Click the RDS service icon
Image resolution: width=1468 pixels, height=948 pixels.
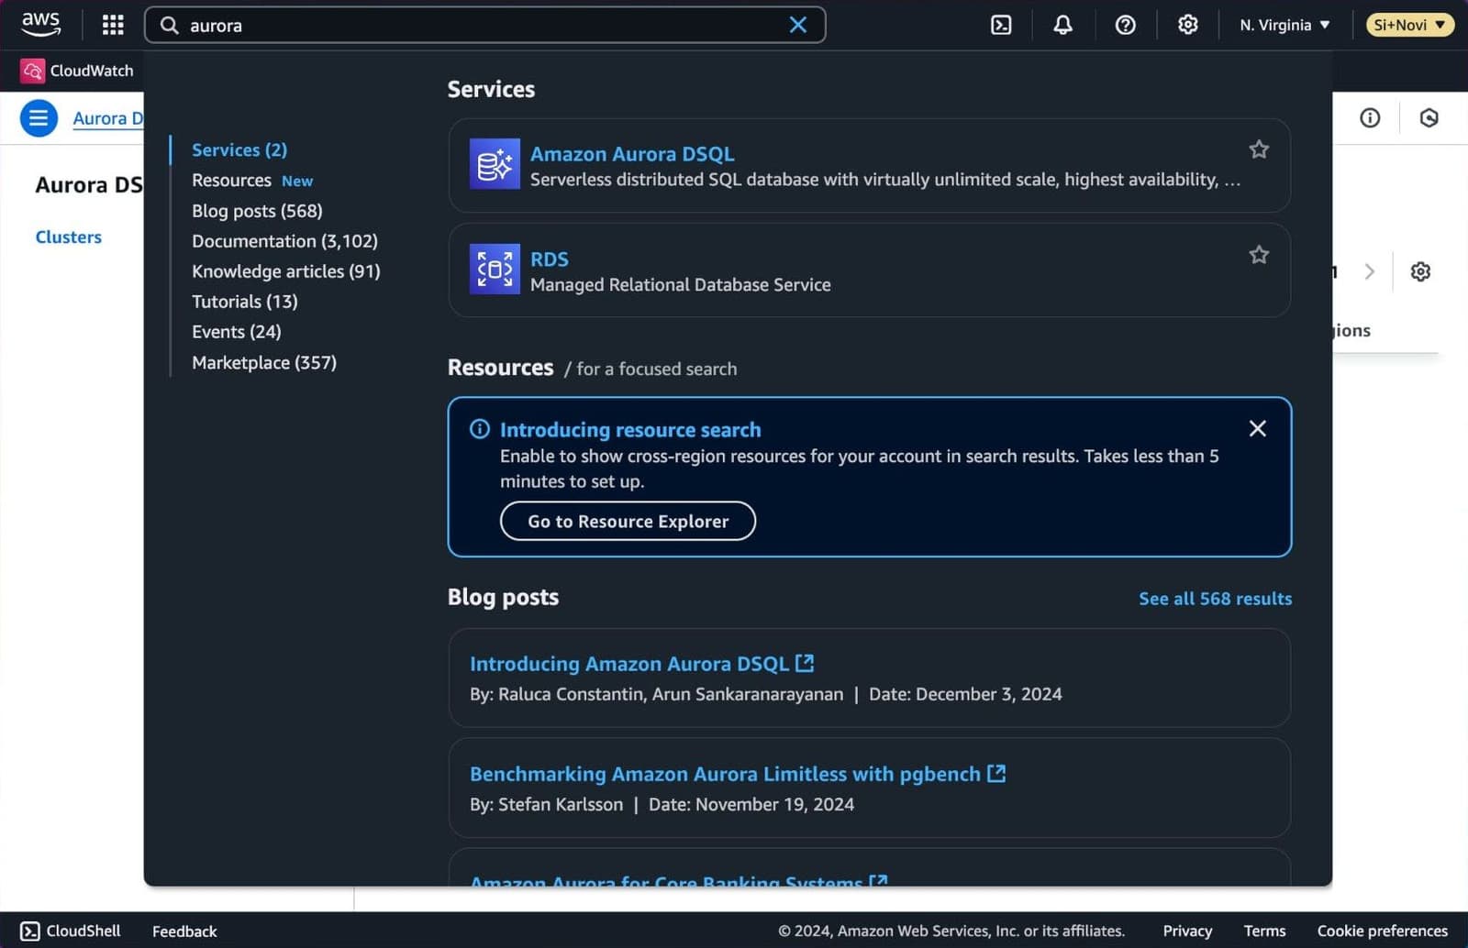(495, 269)
